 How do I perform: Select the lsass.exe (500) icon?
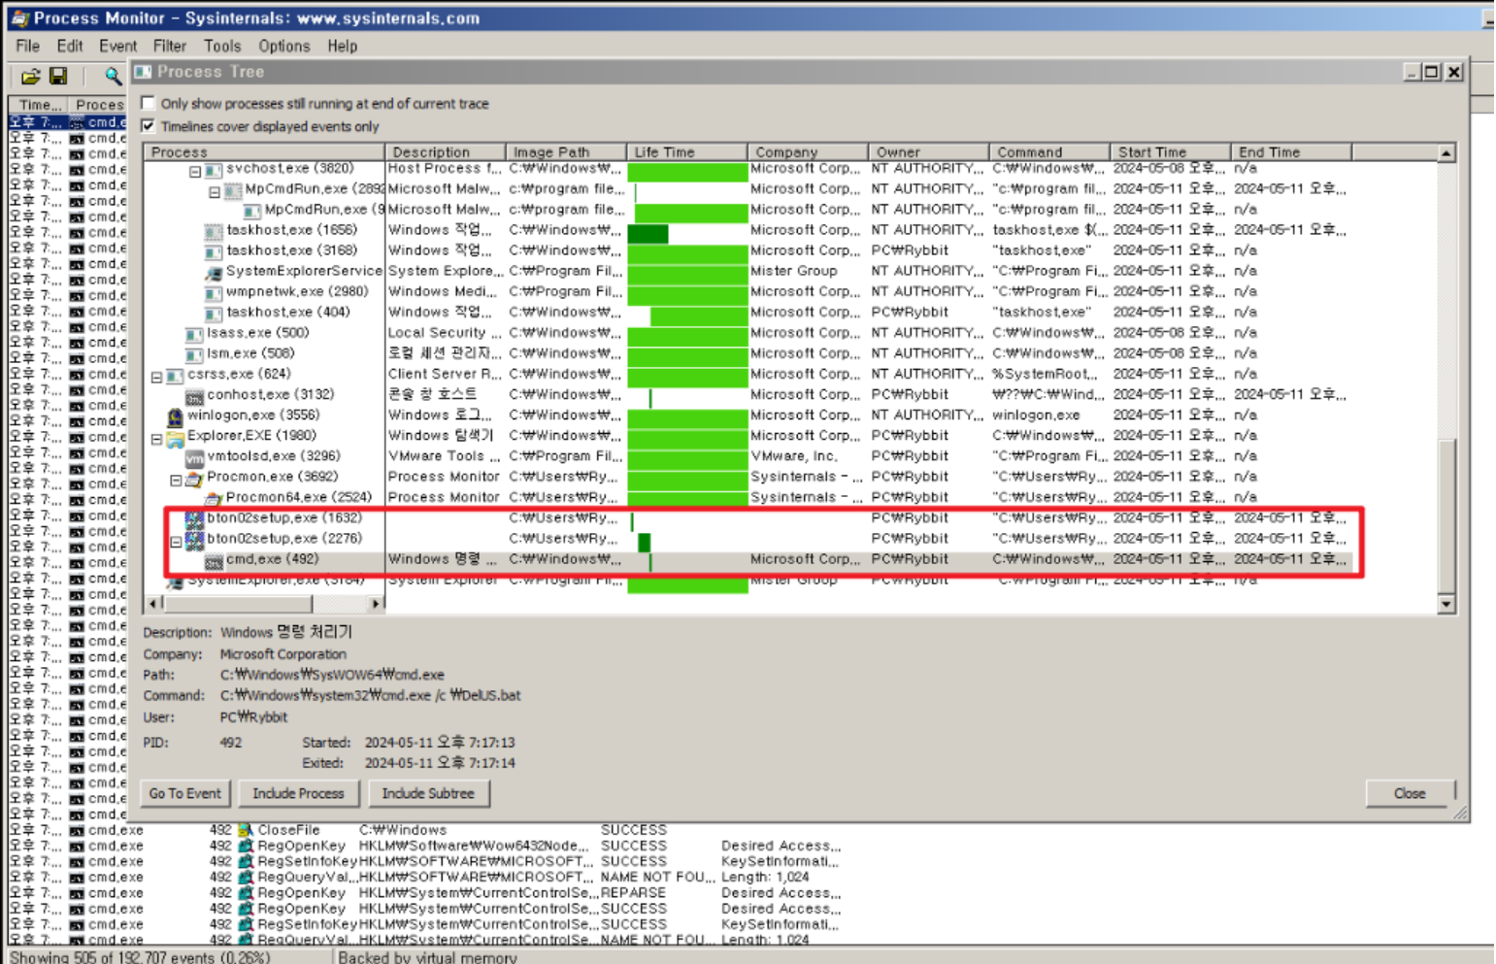coord(194,334)
